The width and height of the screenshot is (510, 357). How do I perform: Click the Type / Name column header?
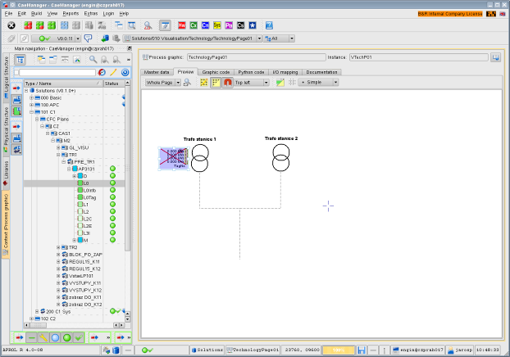[63, 84]
